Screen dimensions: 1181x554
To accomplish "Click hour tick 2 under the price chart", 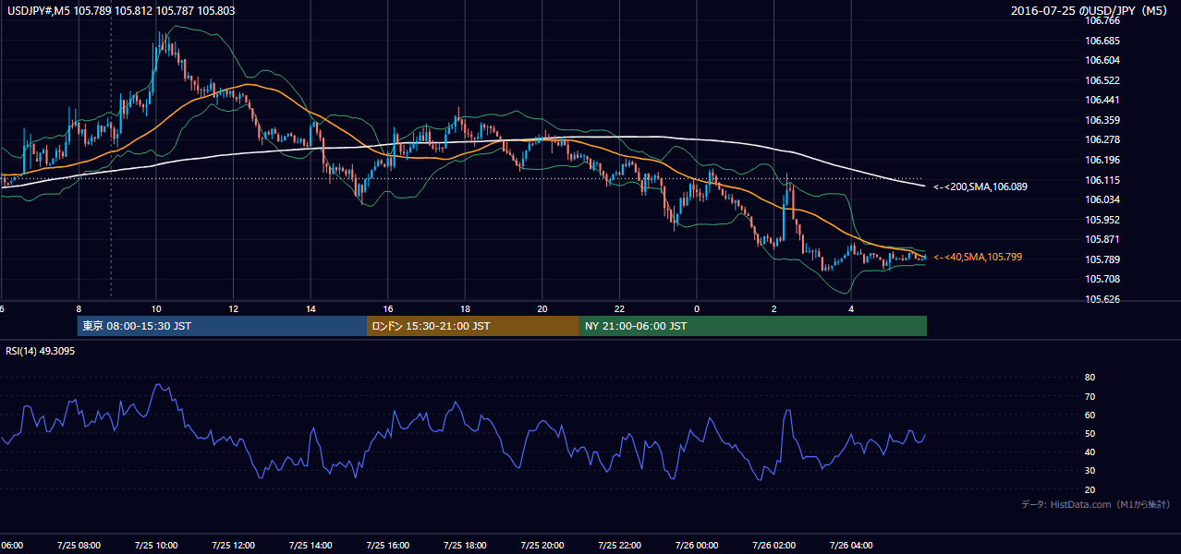I will point(774,309).
